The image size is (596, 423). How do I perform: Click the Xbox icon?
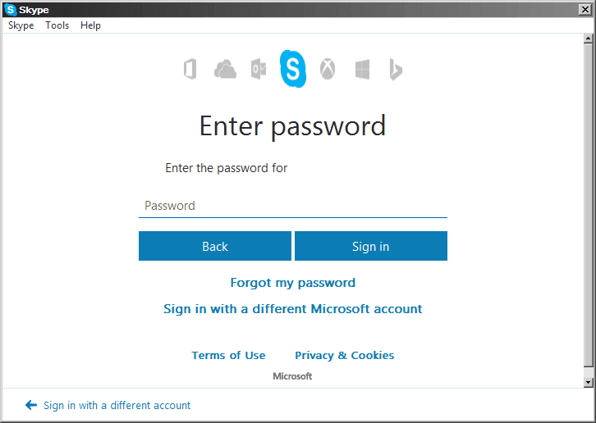coord(328,69)
